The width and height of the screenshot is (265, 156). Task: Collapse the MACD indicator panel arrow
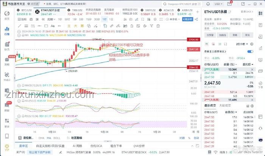[19, 85]
